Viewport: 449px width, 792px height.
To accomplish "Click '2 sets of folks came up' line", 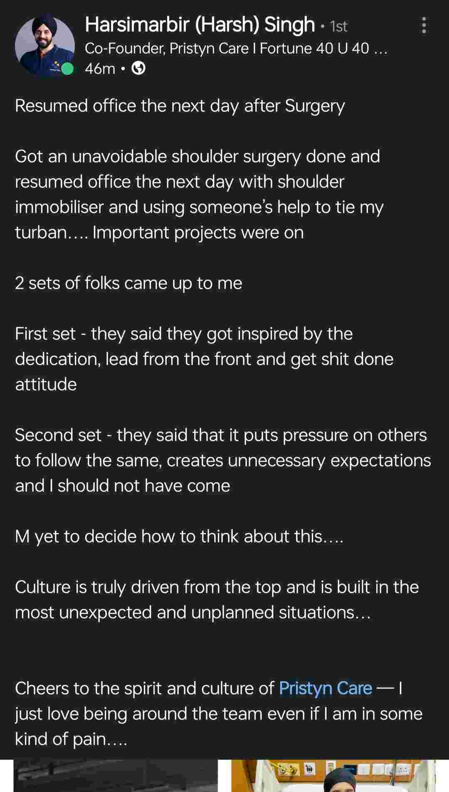I will coord(128,283).
